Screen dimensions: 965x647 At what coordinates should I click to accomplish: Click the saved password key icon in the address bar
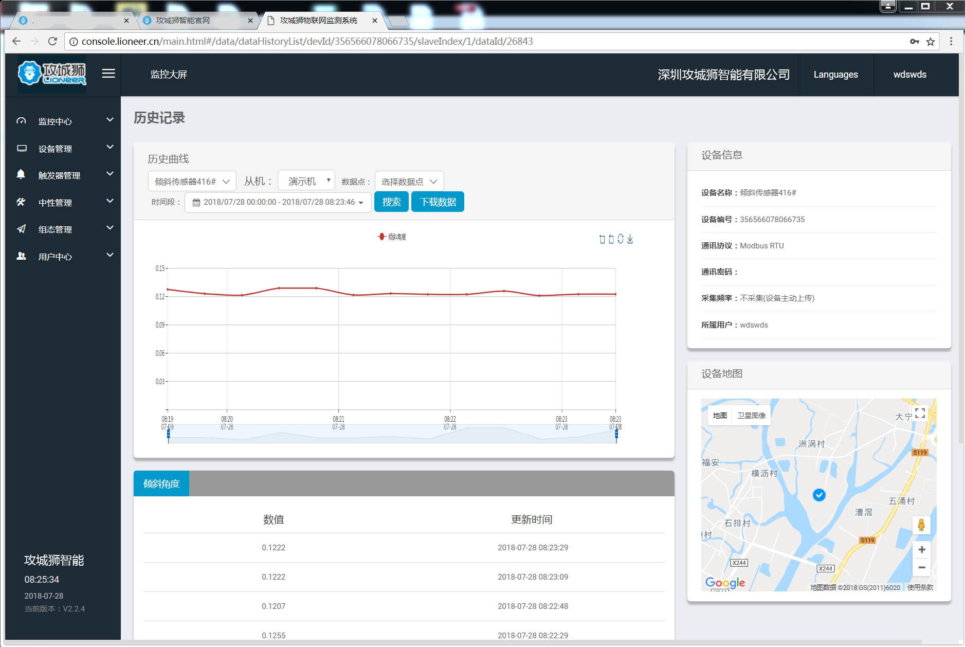[x=915, y=42]
